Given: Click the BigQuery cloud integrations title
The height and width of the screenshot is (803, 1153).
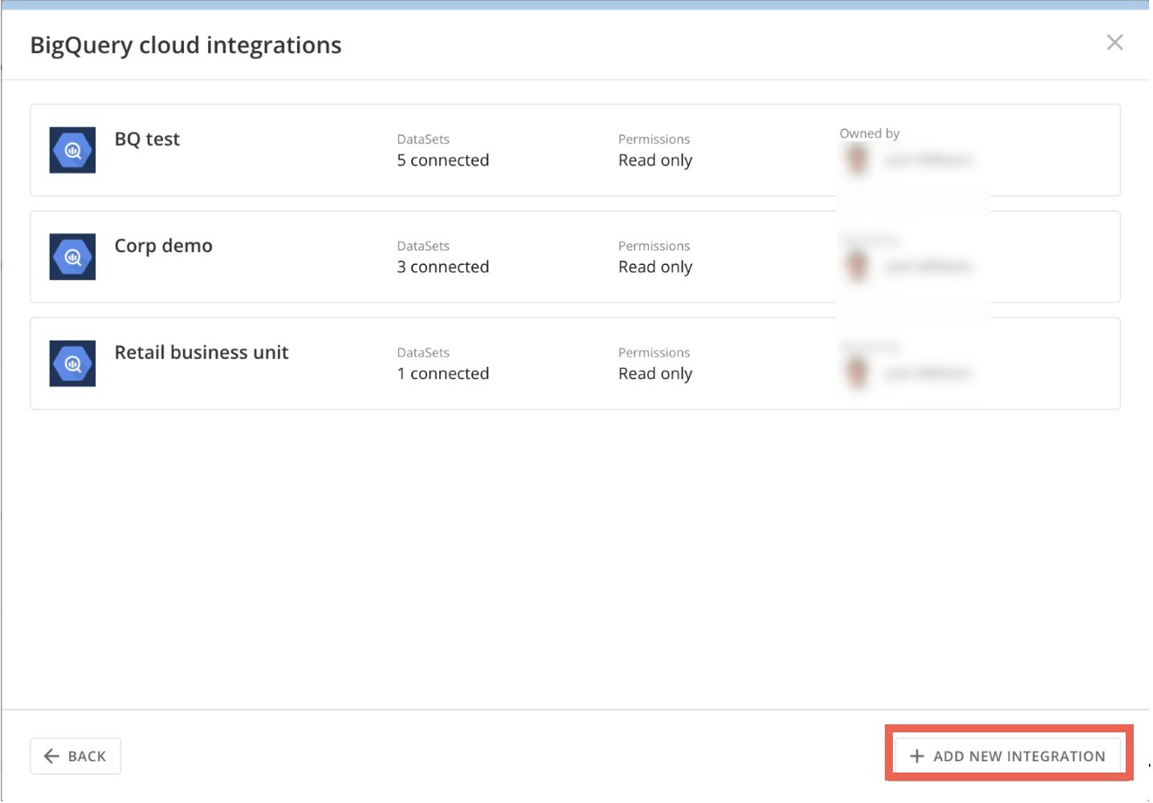Looking at the screenshot, I should coord(185,45).
